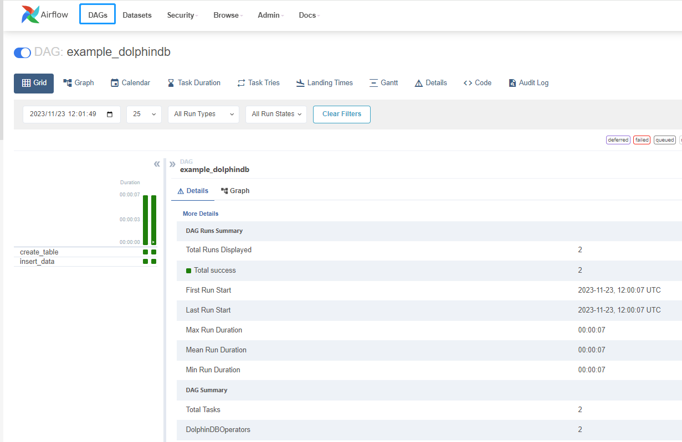Click the DolphinDBOperators row label
This screenshot has height=442, width=682.
point(218,430)
